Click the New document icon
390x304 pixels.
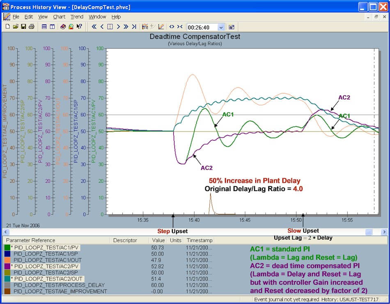pyautogui.click(x=8, y=27)
